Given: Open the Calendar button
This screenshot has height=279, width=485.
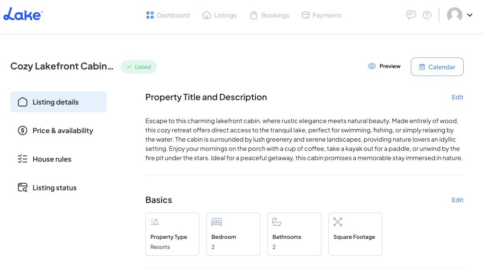Looking at the screenshot, I should click(437, 67).
